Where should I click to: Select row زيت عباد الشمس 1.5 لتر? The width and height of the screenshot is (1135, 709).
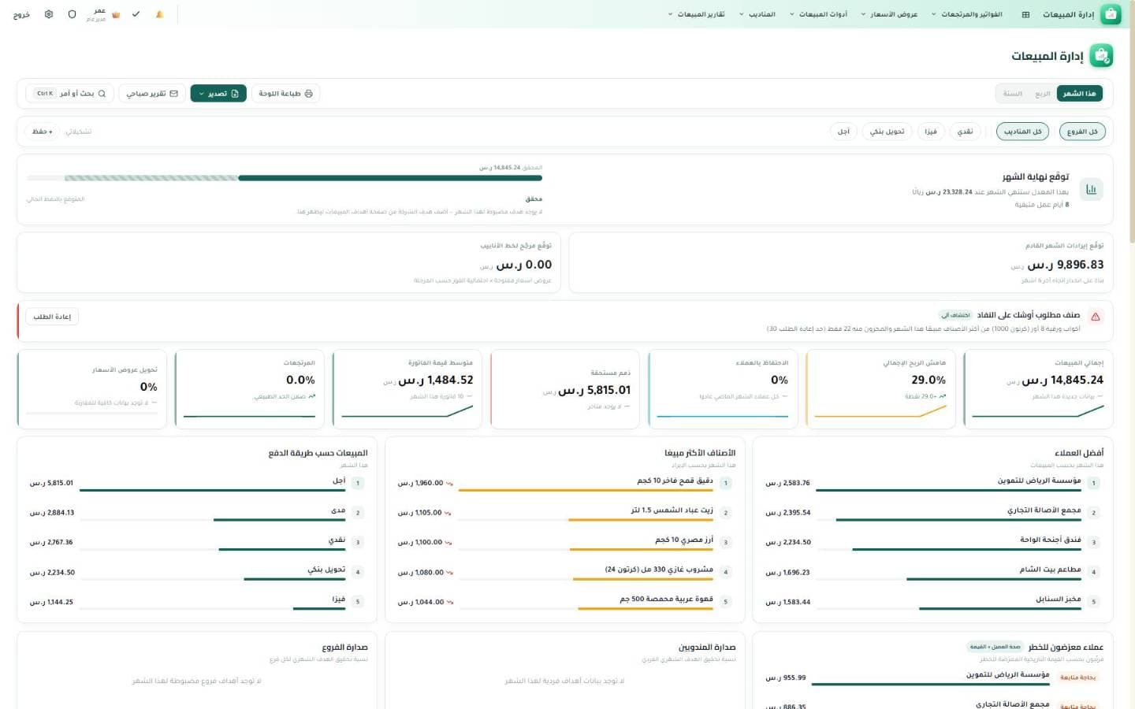(564, 513)
